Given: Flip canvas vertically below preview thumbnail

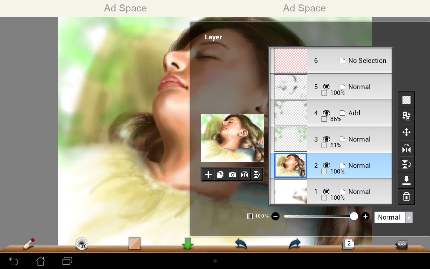Looking at the screenshot, I should point(257,175).
